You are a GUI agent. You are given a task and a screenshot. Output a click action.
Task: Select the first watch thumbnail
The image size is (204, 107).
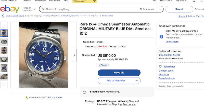tap(4, 33)
